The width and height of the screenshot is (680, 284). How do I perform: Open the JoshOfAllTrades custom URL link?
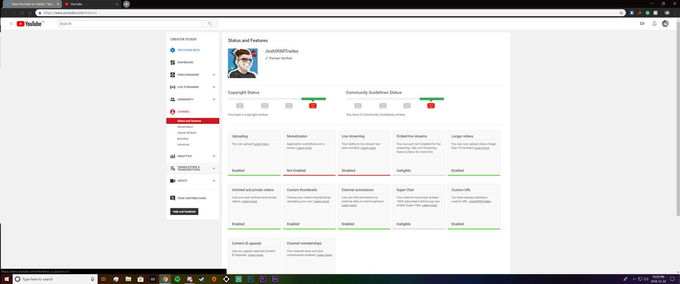click(480, 201)
